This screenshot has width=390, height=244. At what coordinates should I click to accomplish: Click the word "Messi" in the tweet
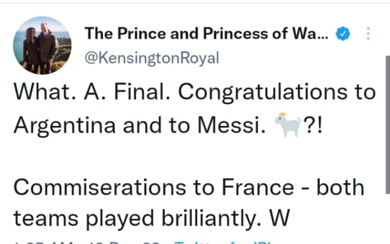[235, 125]
